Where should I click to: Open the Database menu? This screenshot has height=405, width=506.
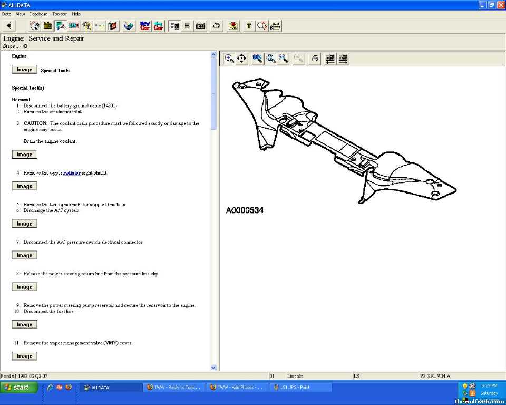38,14
